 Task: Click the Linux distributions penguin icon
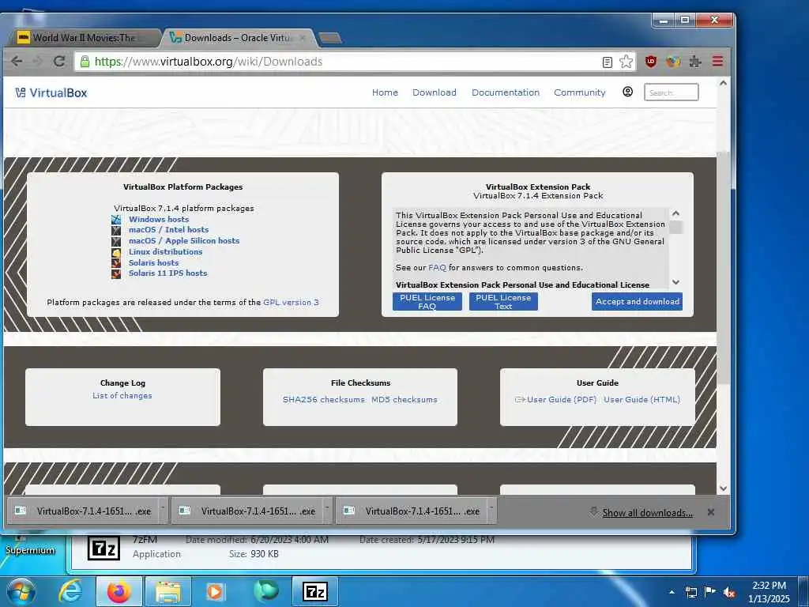[x=116, y=252]
